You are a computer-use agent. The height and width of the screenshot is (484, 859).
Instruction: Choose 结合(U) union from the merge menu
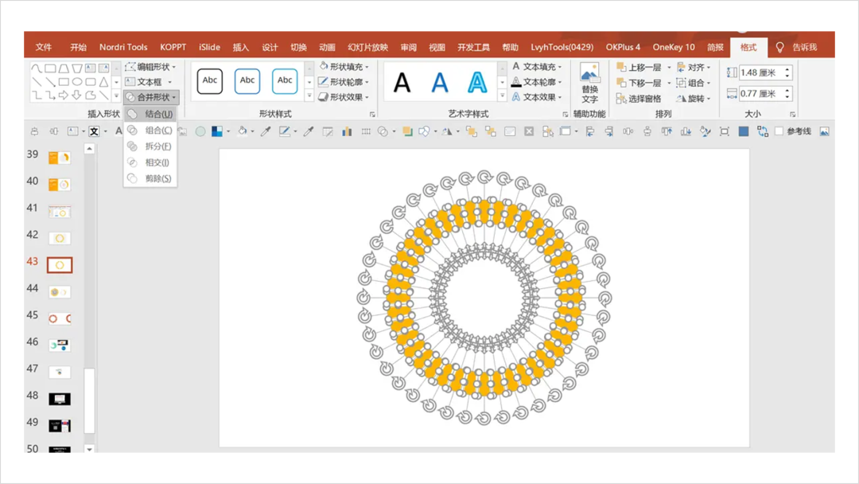pyautogui.click(x=150, y=114)
